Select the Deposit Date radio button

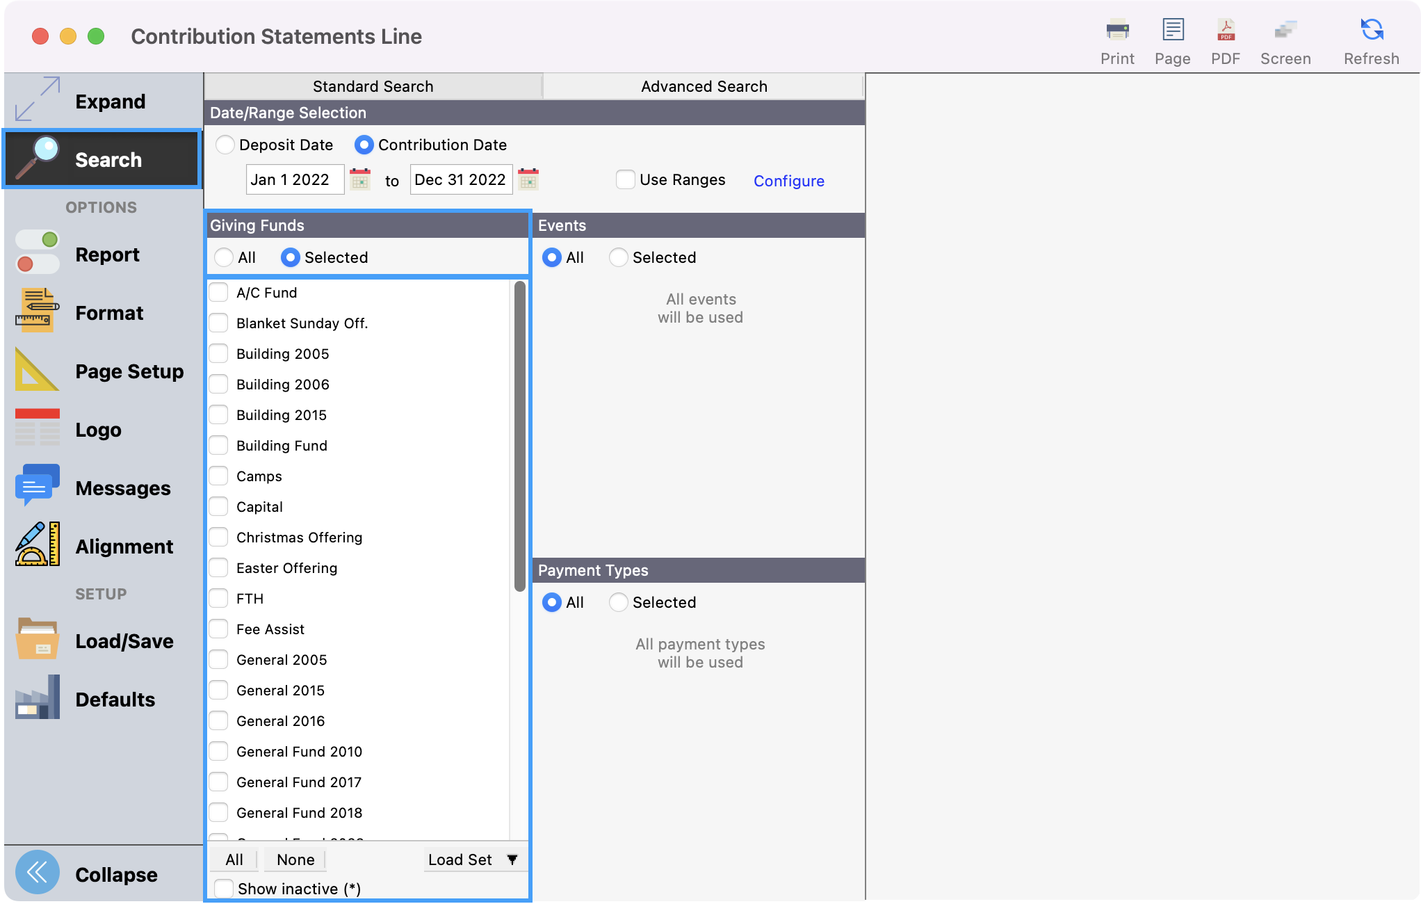225,145
